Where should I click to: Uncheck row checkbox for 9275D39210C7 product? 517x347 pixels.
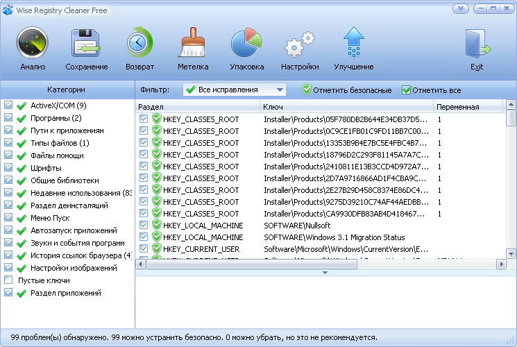(144, 201)
